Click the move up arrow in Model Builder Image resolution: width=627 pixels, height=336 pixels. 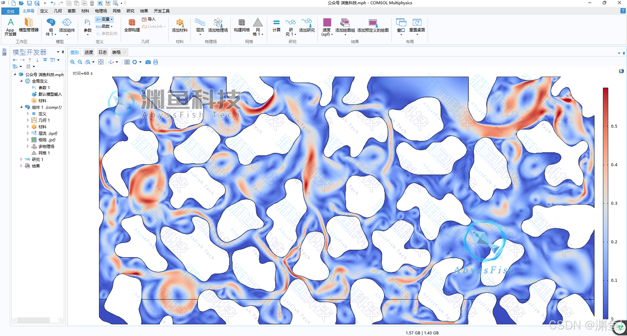(30, 60)
